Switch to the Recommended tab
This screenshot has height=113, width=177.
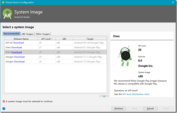coord(11,34)
